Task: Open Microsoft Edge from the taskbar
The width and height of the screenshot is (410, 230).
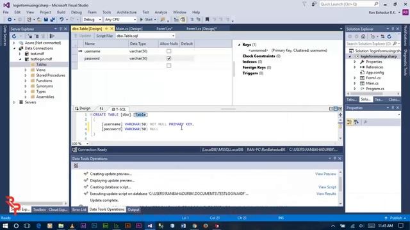Action: 38,226
